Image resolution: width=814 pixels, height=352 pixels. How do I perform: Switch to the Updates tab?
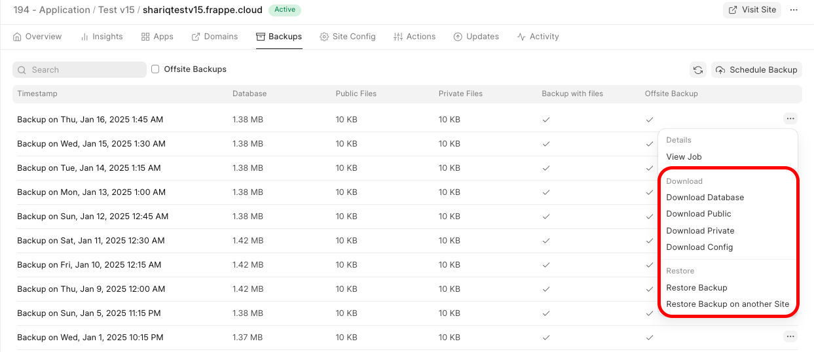coord(476,37)
